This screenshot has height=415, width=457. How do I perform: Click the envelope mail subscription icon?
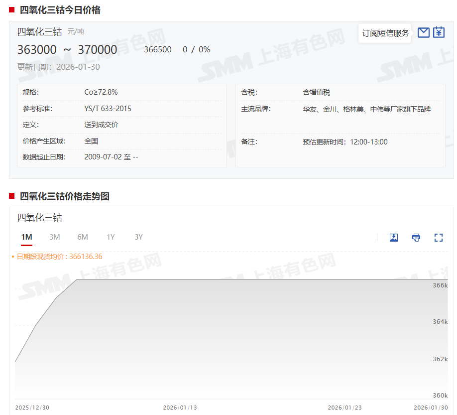click(x=423, y=33)
